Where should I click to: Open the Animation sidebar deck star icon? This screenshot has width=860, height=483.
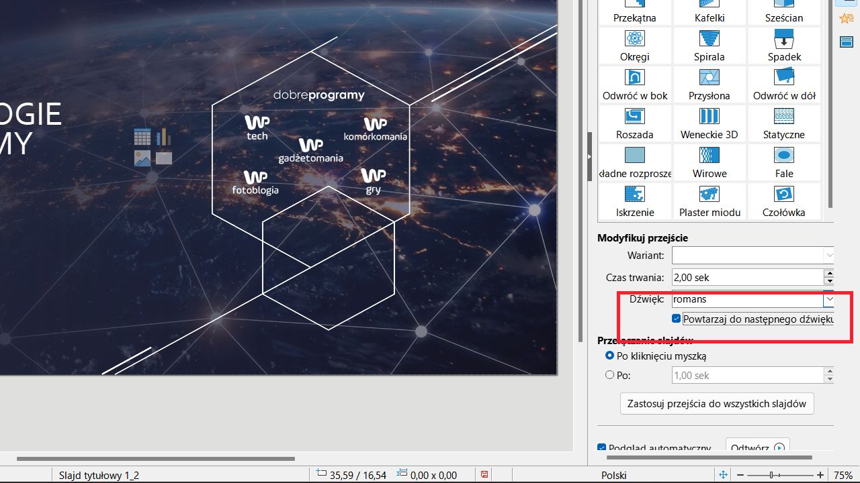[x=846, y=19]
